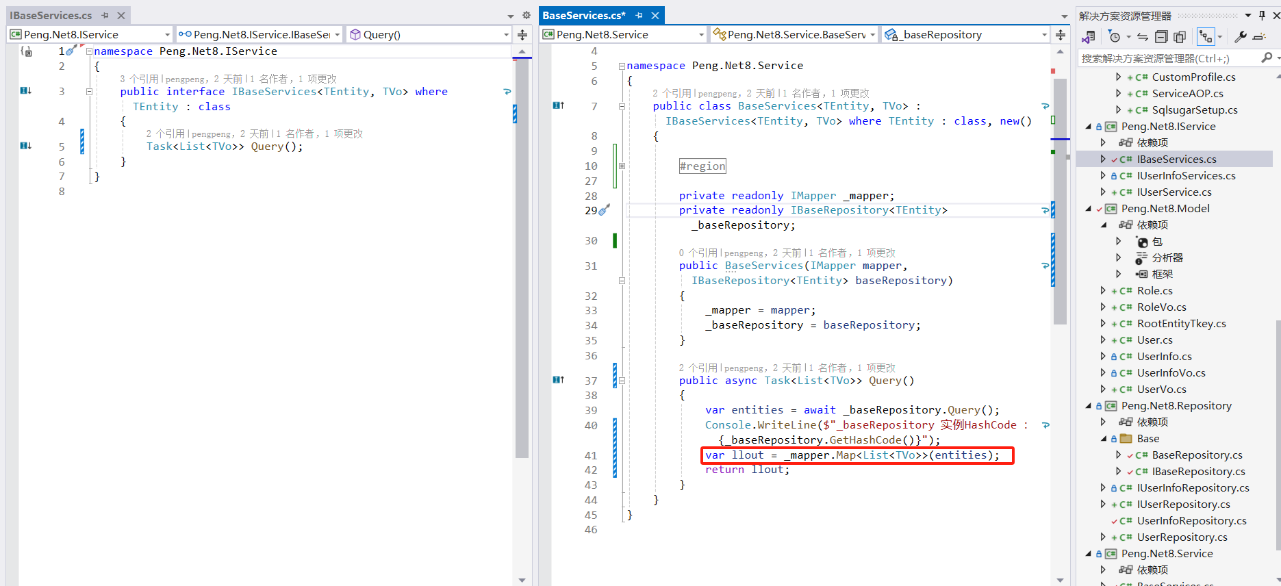This screenshot has height=586, width=1281.
Task: Expand the collapsed #region block
Action: click(x=622, y=166)
